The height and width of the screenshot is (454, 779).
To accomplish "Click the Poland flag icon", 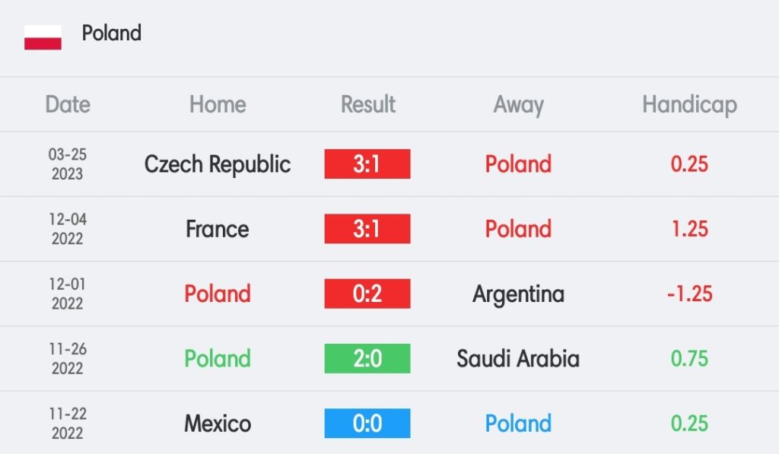I will pyautogui.click(x=43, y=37).
